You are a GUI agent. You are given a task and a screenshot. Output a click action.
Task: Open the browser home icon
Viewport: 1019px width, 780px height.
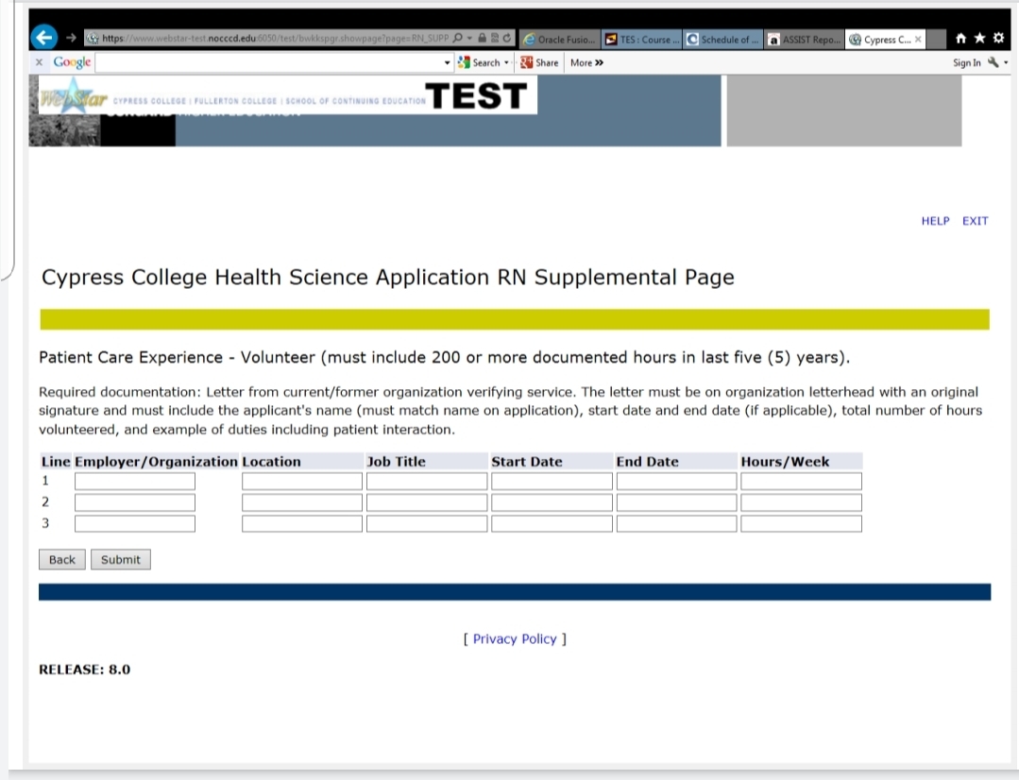click(x=960, y=39)
